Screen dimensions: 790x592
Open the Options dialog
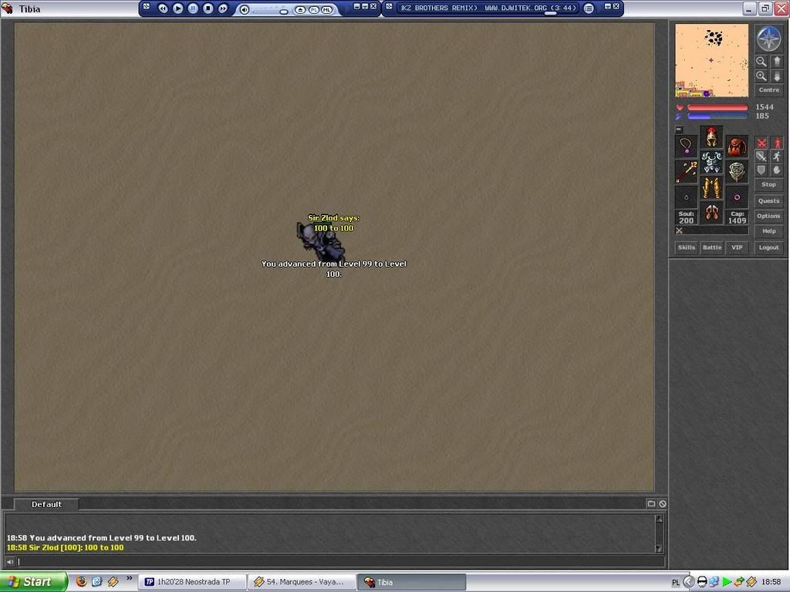(768, 216)
